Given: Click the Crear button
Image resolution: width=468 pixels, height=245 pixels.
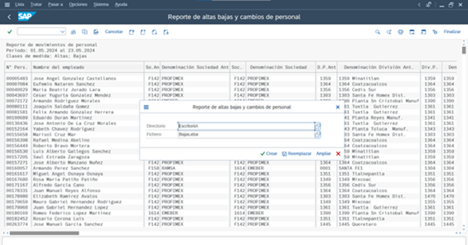Looking at the screenshot, I should (269, 153).
